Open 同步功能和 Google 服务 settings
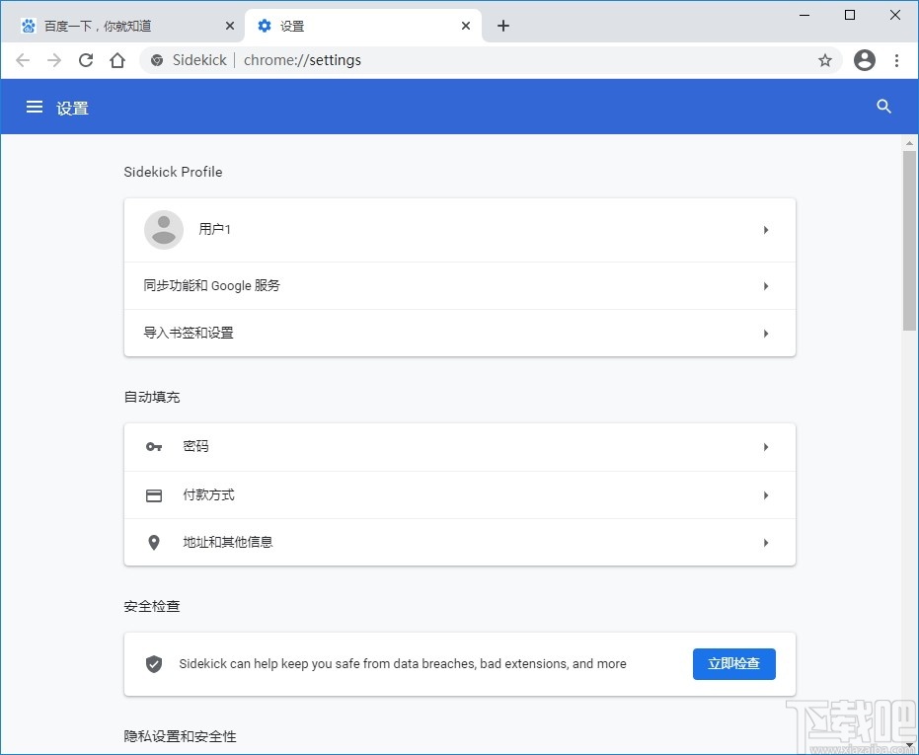The height and width of the screenshot is (755, 919). 459,286
